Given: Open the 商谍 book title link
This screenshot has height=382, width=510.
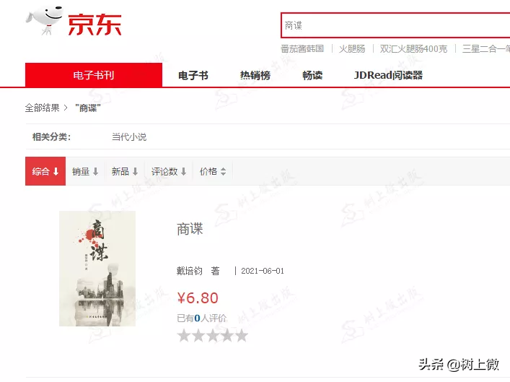Looking at the screenshot, I should coord(190,229).
